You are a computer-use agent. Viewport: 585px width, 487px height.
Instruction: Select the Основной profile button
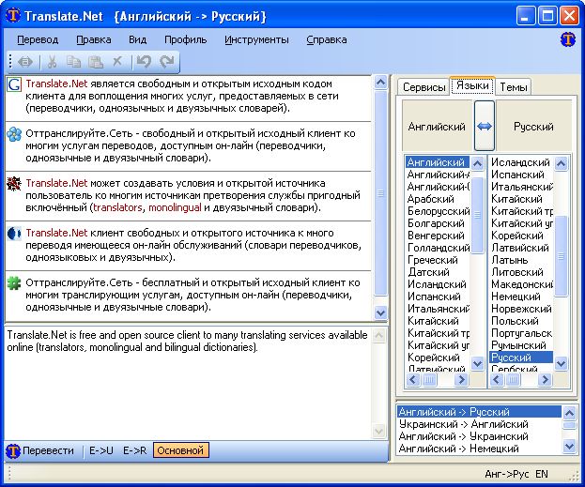[181, 450]
